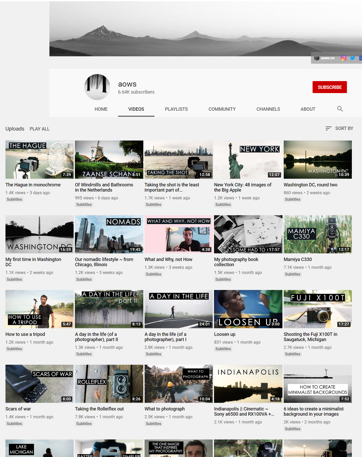Open the New York Statue of Liberty thumbnail
362x457 pixels.
click(x=248, y=160)
